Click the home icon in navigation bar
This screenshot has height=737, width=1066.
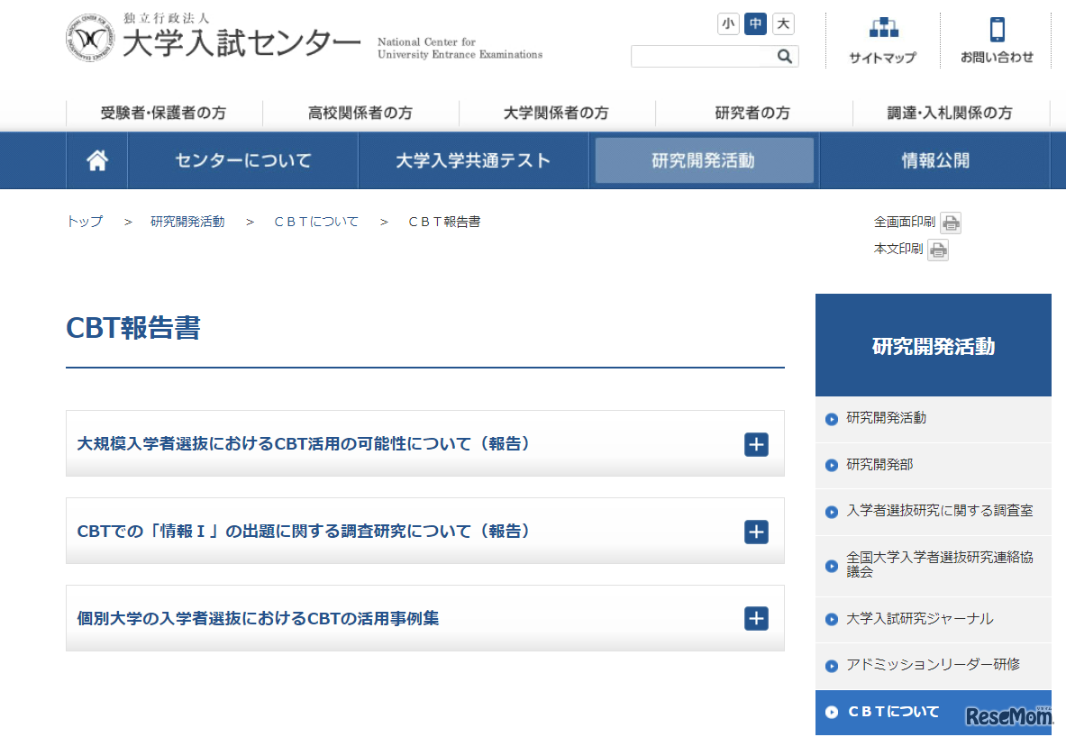[96, 159]
